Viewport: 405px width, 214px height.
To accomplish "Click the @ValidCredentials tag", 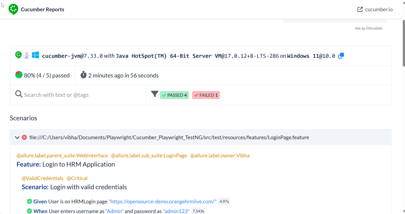I will click(x=43, y=178).
